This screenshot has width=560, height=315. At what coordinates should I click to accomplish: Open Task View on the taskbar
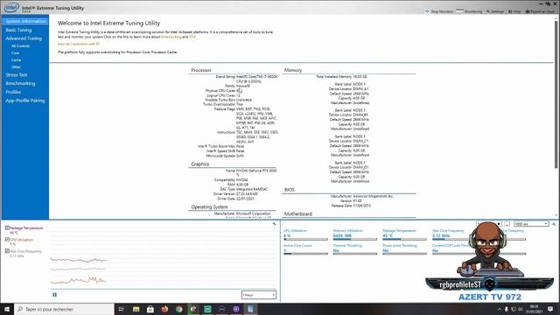121,309
